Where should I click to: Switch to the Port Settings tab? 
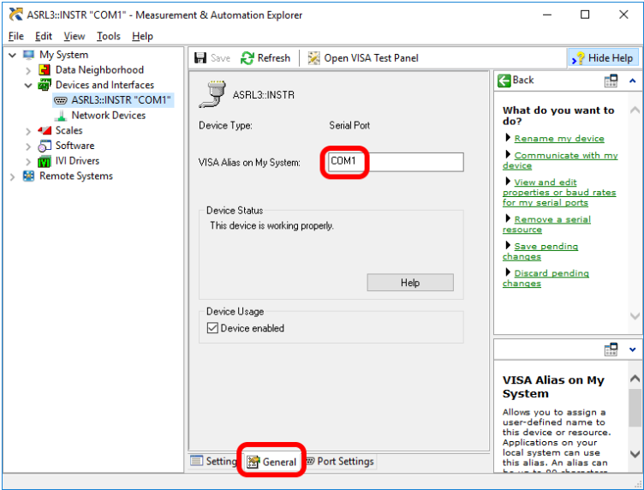339,462
